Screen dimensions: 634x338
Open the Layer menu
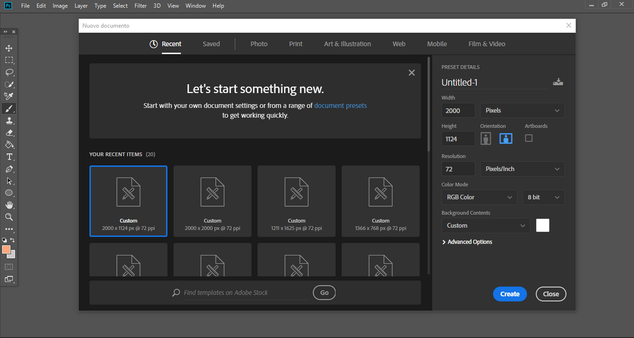81,6
